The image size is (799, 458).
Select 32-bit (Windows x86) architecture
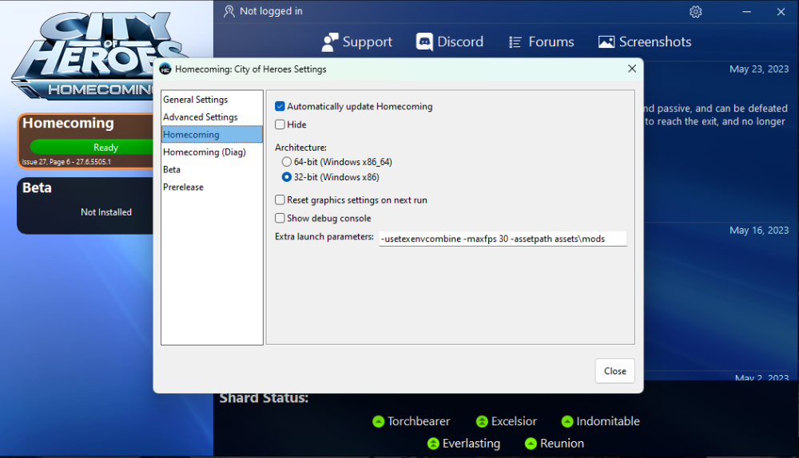(287, 177)
